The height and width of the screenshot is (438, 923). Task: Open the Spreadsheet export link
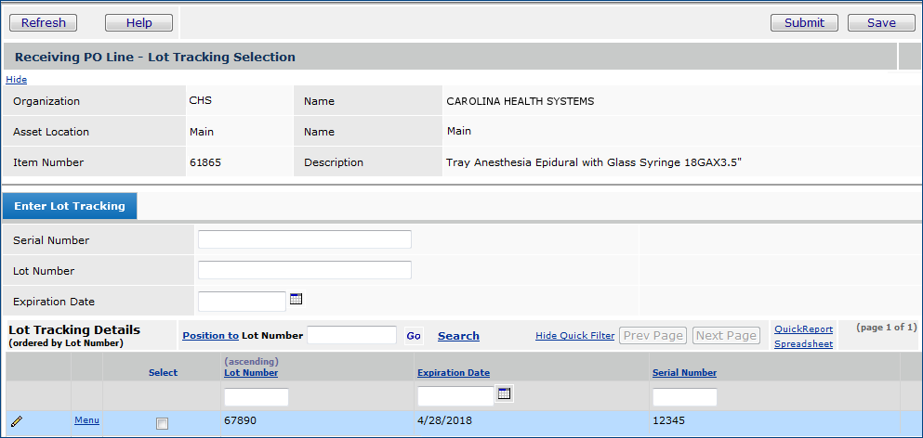tap(803, 343)
